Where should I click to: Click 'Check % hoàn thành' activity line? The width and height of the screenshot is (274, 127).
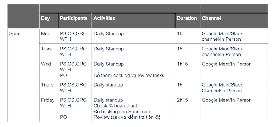(116, 106)
